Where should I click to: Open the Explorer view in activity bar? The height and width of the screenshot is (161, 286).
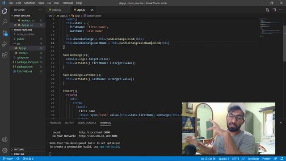coord(5,11)
